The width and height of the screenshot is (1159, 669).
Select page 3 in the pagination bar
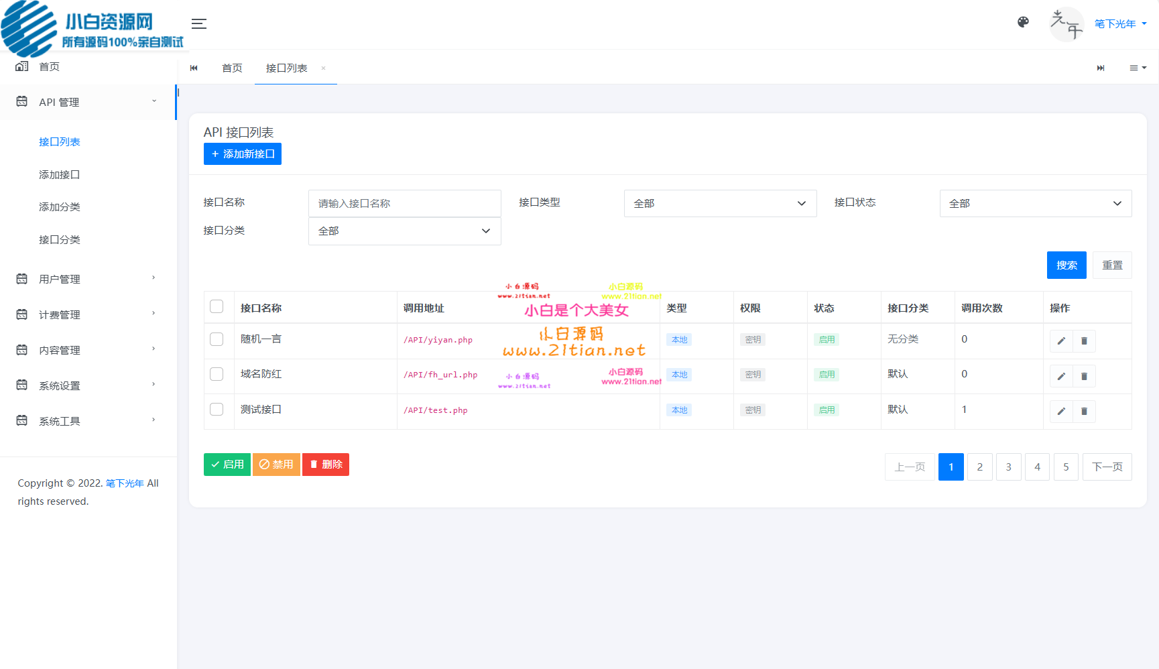point(1008,467)
